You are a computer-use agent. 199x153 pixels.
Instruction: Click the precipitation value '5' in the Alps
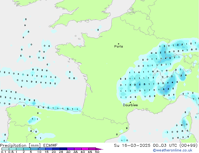coord(164,89)
